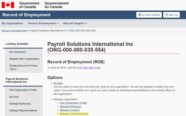The width and height of the screenshot is (186, 116).
Task: Click the Government of Canada flag logo
Action: 8,5
